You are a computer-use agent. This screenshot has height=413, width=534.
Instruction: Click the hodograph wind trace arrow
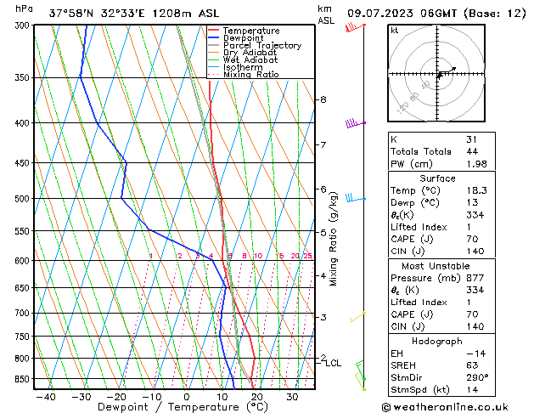(x=447, y=72)
